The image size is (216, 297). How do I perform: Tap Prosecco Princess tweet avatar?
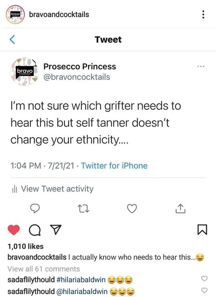24,72
